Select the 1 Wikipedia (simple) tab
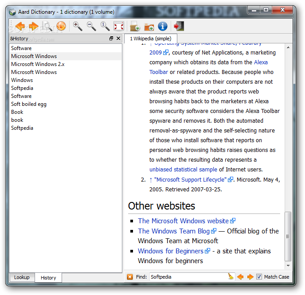This screenshot has height=295, width=305. [151, 39]
